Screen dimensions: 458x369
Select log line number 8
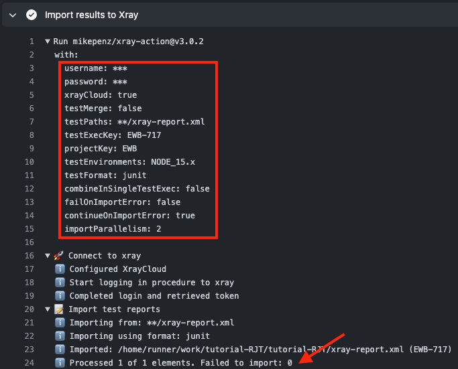click(x=32, y=135)
